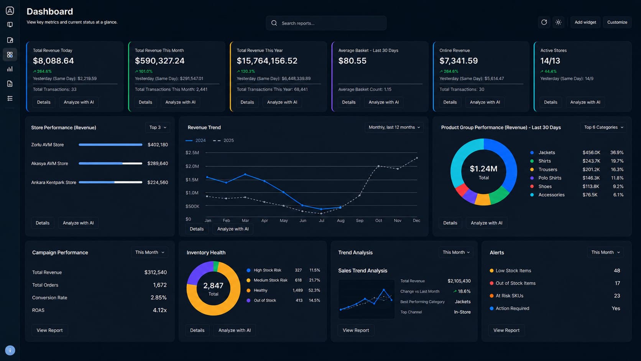Focus the Search reports input field
Image resolution: width=641 pixels, height=361 pixels.
[326, 23]
